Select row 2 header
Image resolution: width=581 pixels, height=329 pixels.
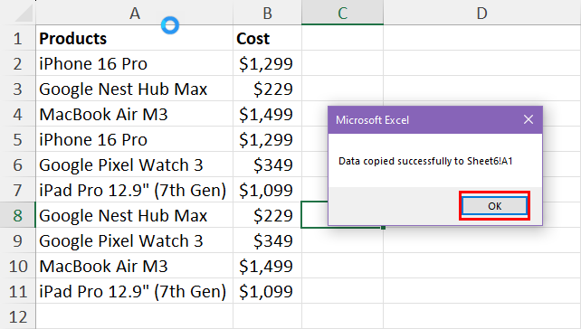point(18,63)
